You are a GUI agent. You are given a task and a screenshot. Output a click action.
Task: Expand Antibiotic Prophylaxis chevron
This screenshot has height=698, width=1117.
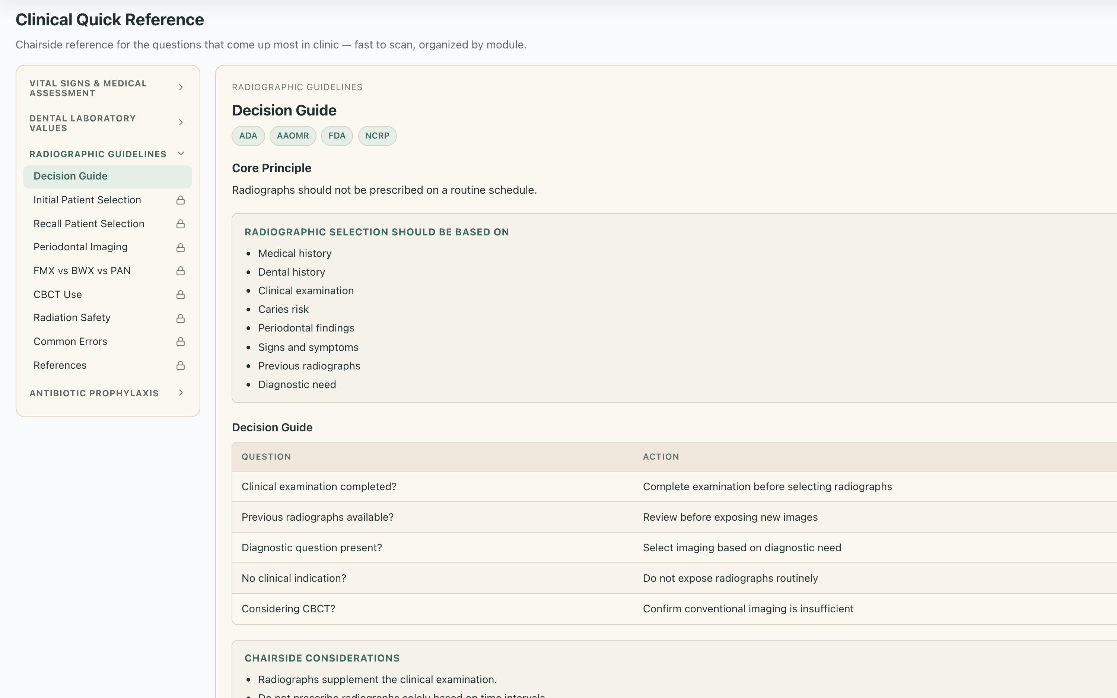pyautogui.click(x=181, y=393)
